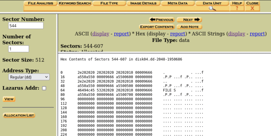Switch to Keyword Search tab

coord(75,3)
